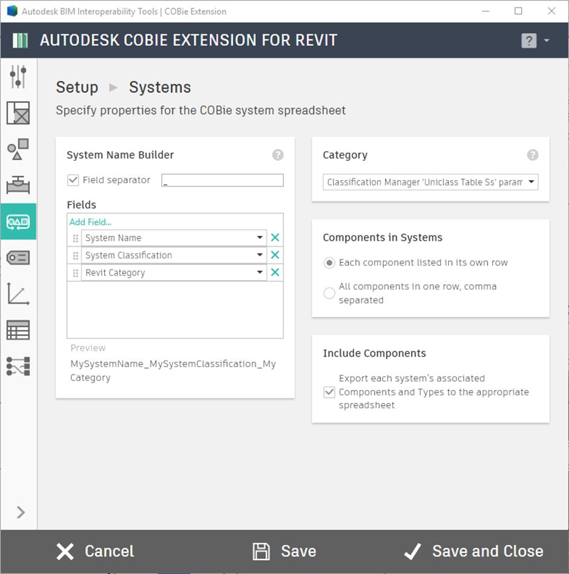
Task: Open the System Classification field dropdown
Action: tap(174, 255)
